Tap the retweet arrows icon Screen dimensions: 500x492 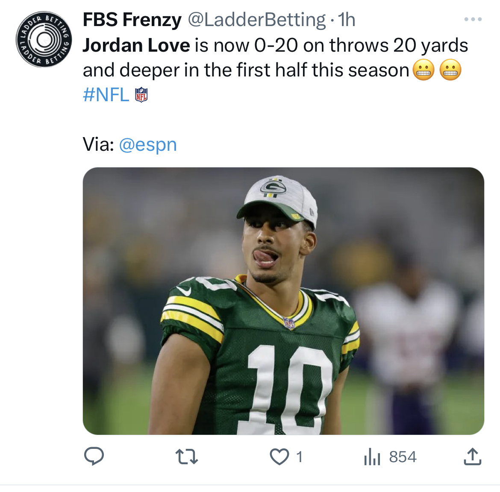[x=187, y=456]
